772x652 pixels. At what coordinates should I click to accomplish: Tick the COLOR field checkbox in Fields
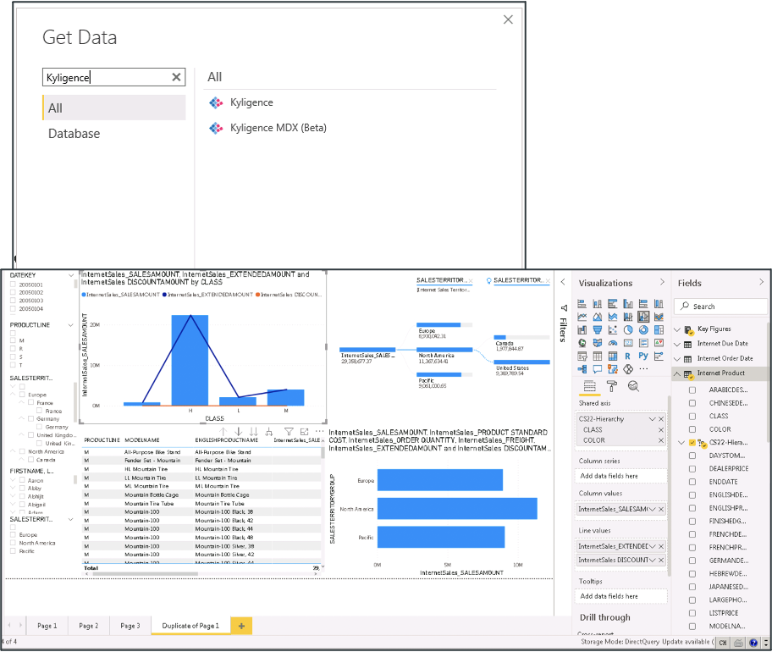click(692, 429)
